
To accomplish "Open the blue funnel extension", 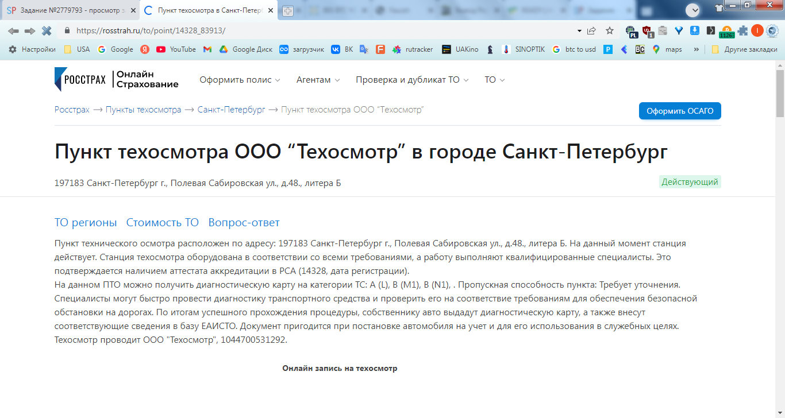I will point(679,30).
